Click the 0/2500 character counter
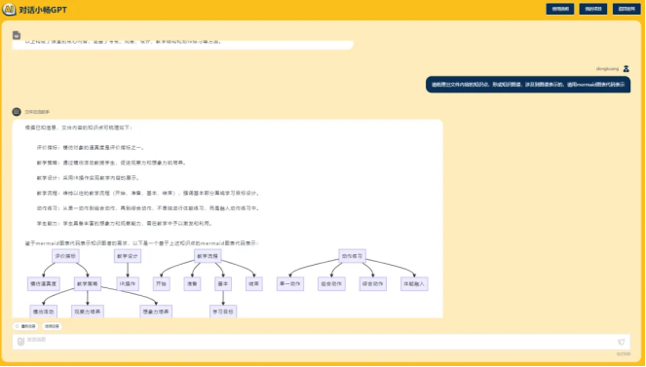This screenshot has height=367, width=646. tap(624, 353)
